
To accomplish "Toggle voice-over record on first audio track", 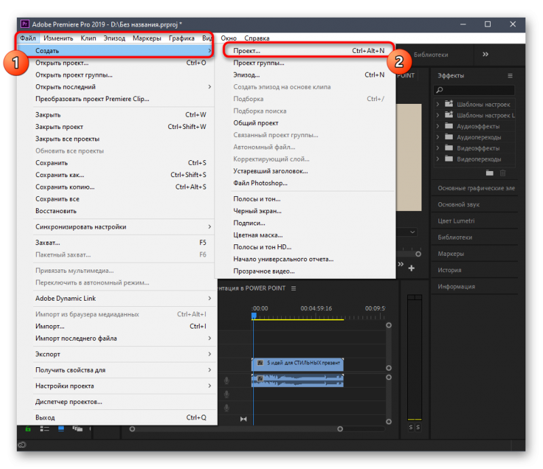I will coord(227,381).
